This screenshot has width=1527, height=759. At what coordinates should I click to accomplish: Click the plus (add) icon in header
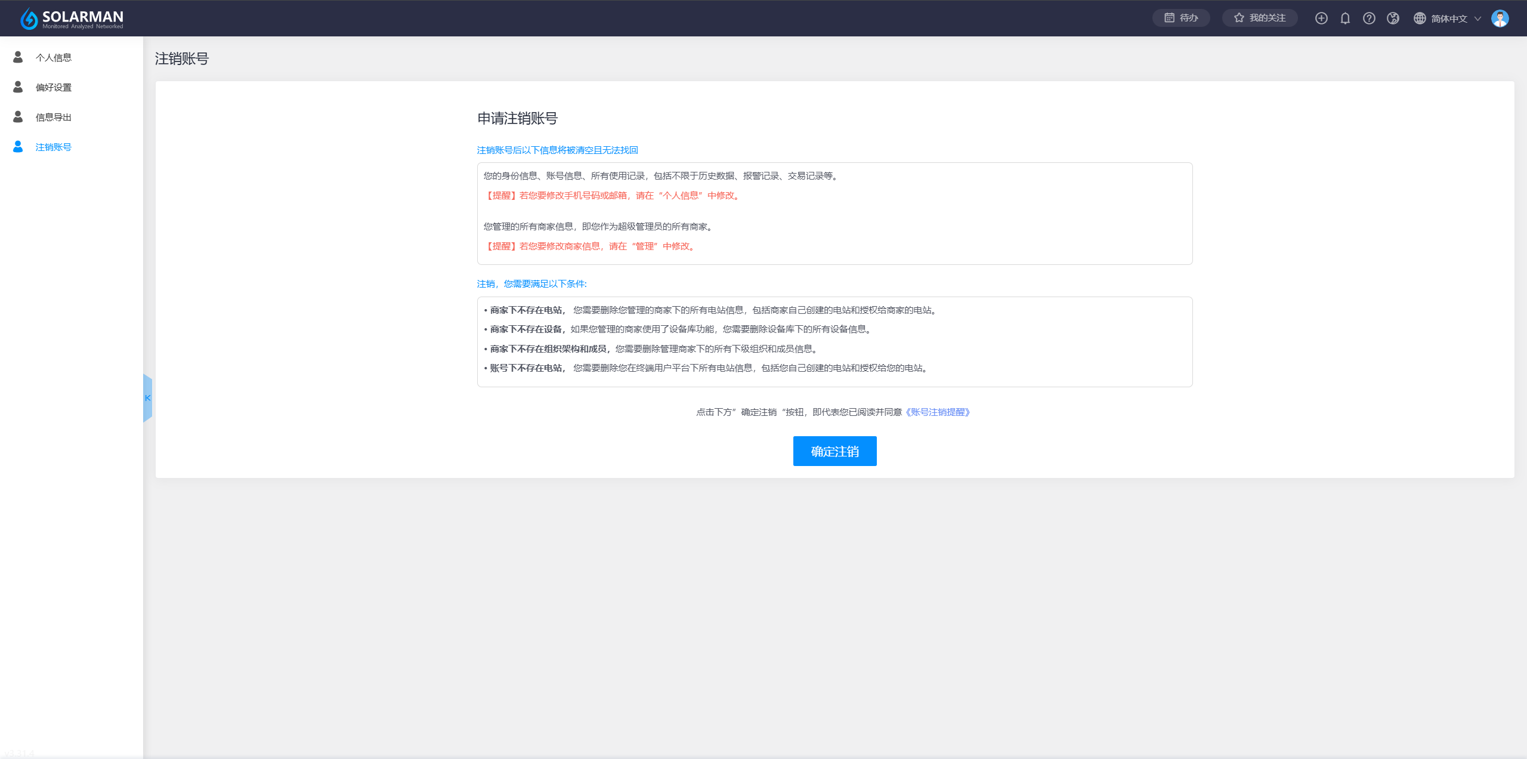coord(1321,18)
